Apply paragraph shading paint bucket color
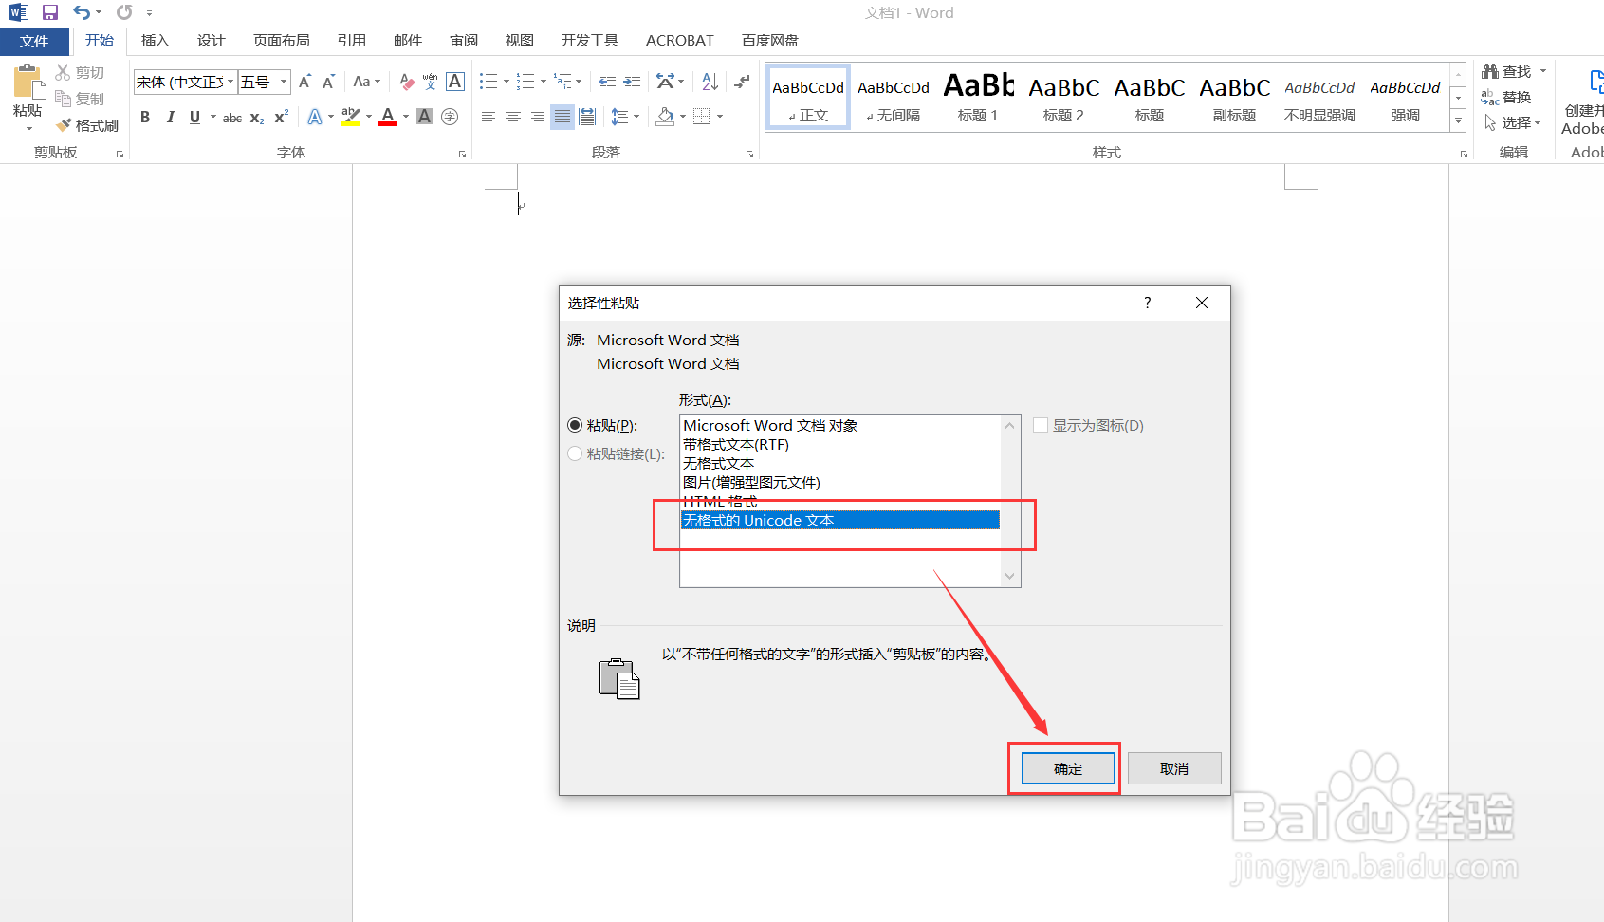Image resolution: width=1604 pixels, height=922 pixels. point(665,117)
